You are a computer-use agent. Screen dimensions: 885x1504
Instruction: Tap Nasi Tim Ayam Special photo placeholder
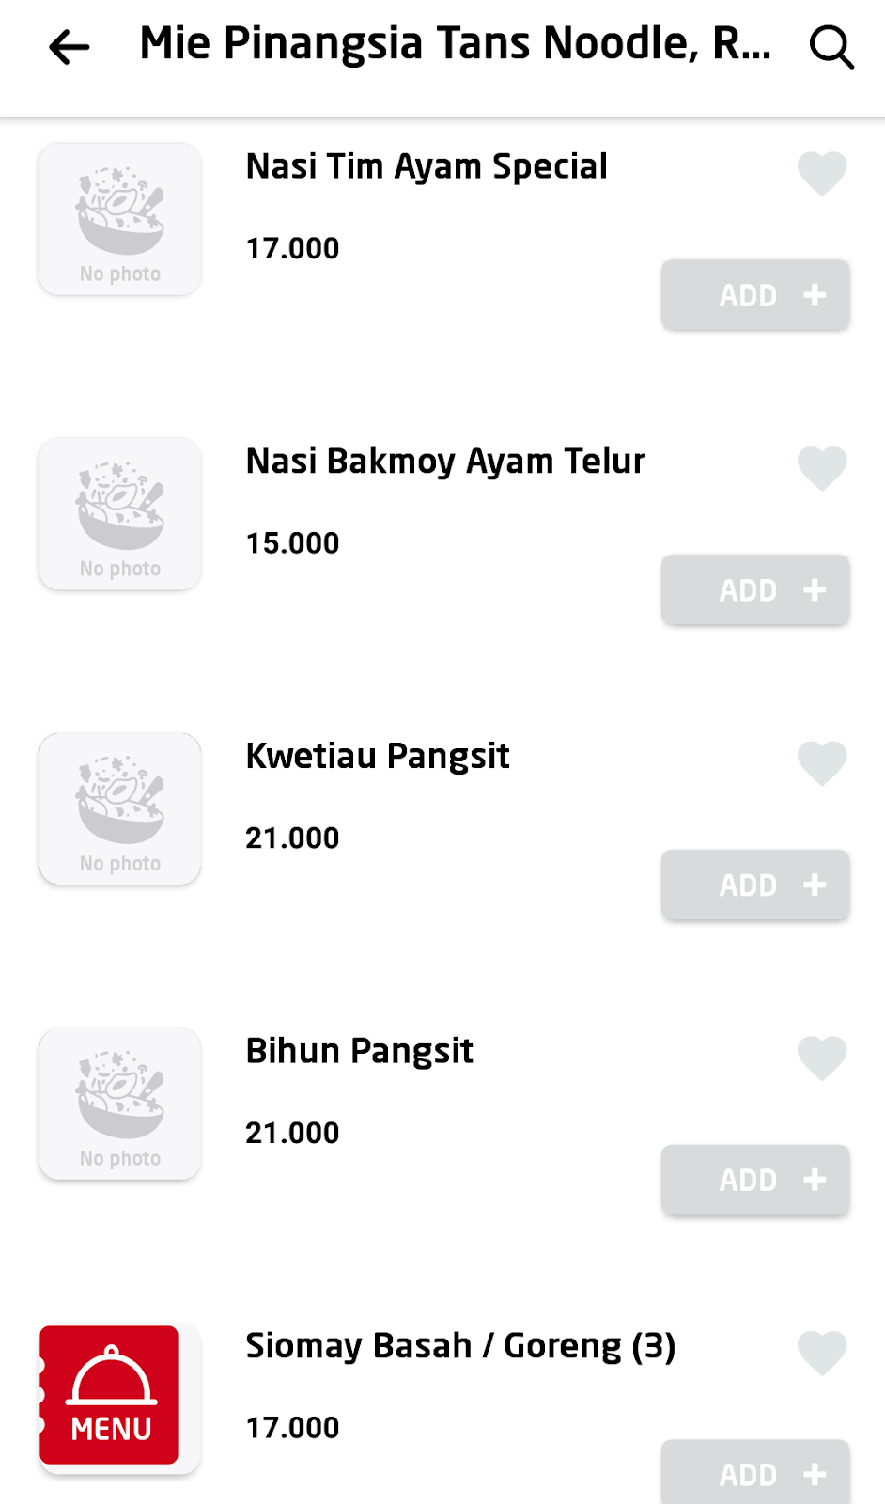click(120, 219)
